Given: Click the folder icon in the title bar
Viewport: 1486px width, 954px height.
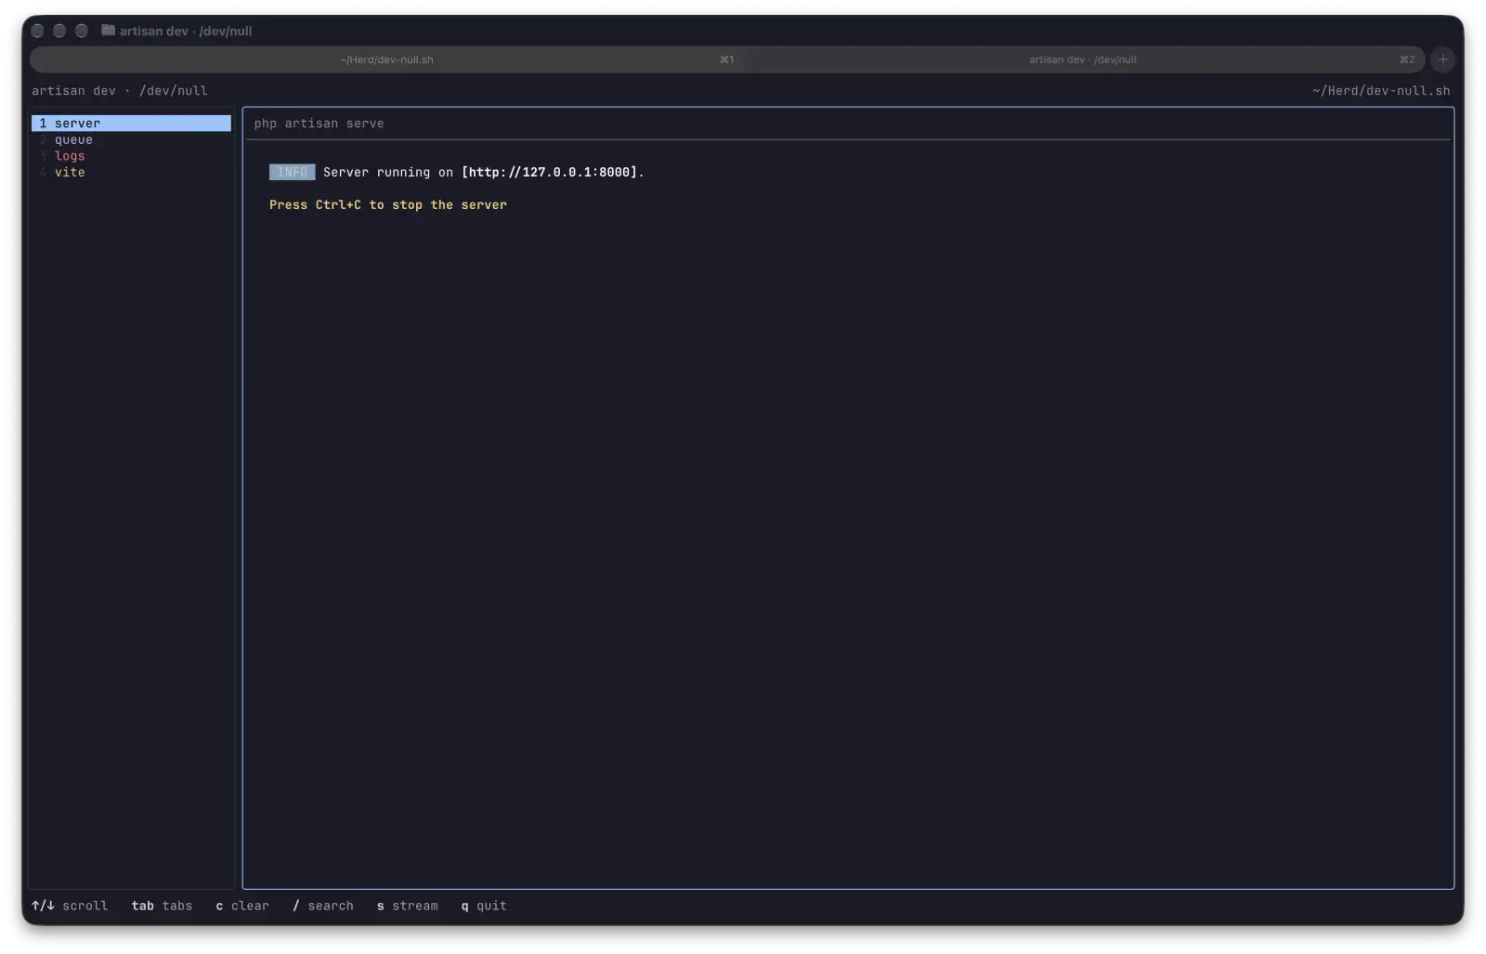Looking at the screenshot, I should pyautogui.click(x=108, y=31).
